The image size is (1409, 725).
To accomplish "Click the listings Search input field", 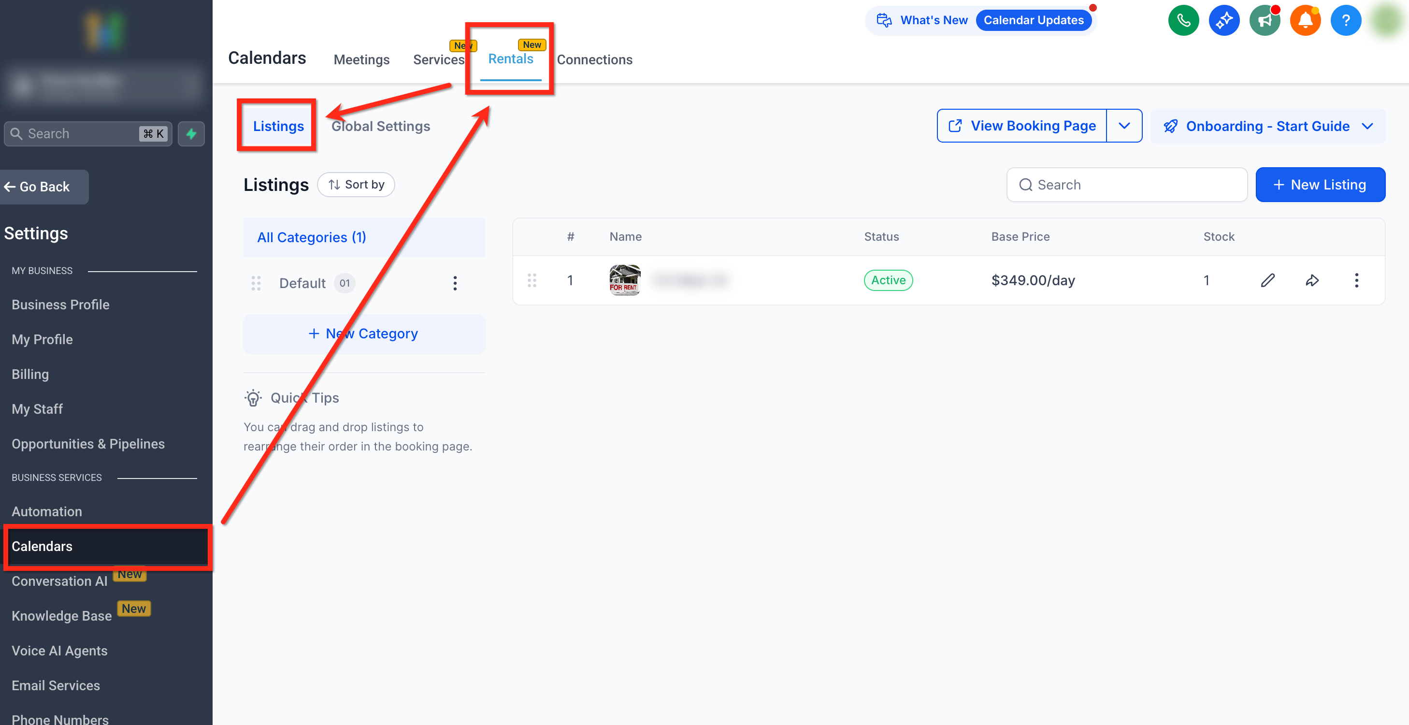I will tap(1127, 185).
